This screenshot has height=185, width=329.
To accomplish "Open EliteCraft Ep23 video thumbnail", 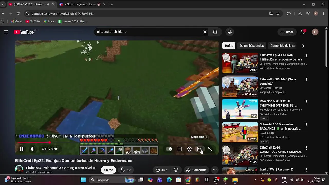I will (x=240, y=63).
